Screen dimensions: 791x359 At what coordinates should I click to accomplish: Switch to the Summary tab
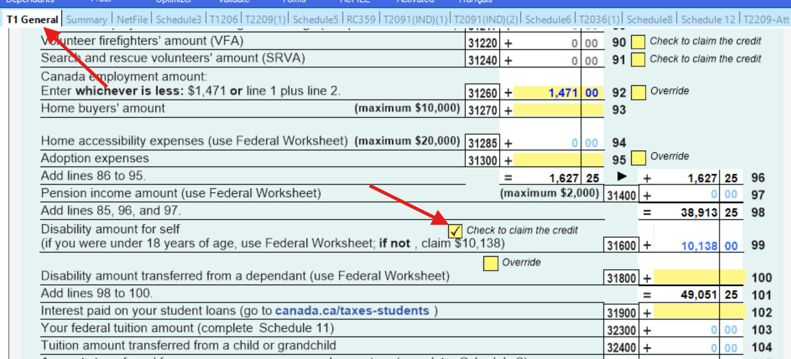pyautogui.click(x=87, y=19)
